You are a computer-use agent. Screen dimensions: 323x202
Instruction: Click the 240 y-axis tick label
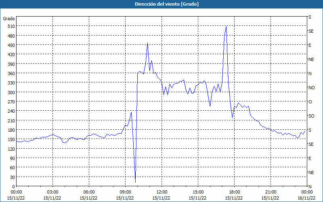point(11,112)
